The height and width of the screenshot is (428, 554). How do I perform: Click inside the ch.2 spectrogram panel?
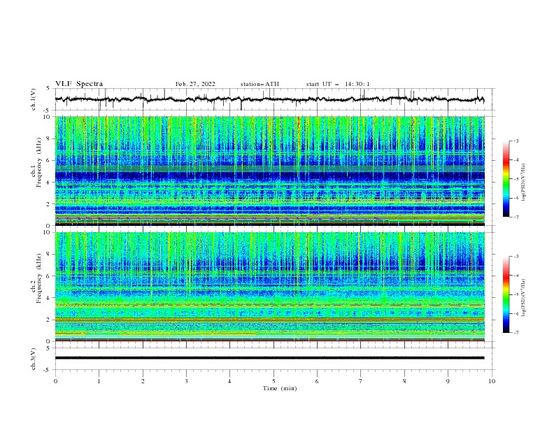pos(269,287)
